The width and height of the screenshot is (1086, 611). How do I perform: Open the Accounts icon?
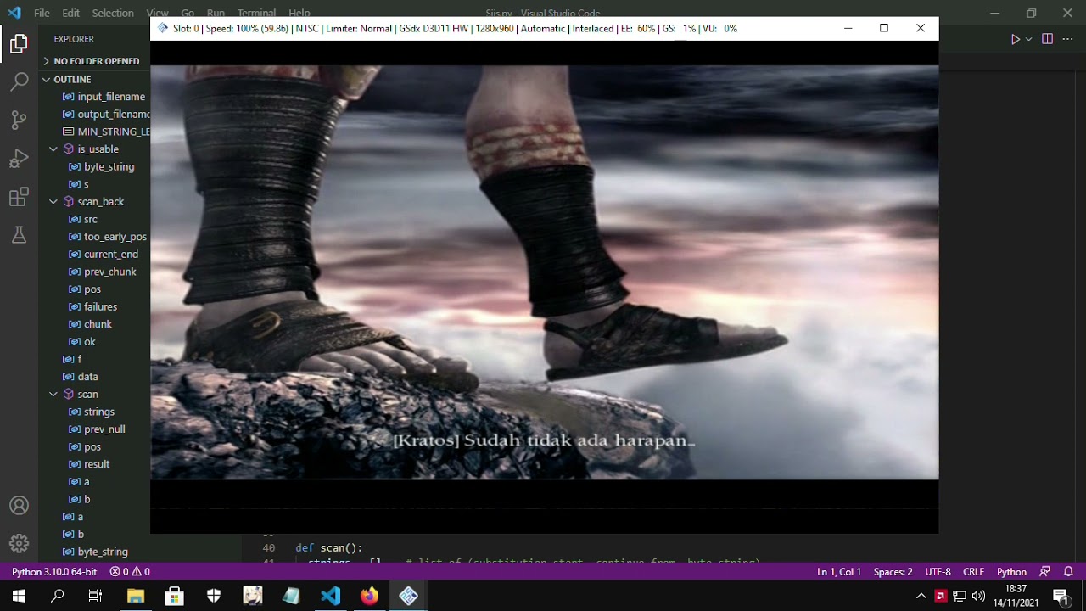[19, 506]
